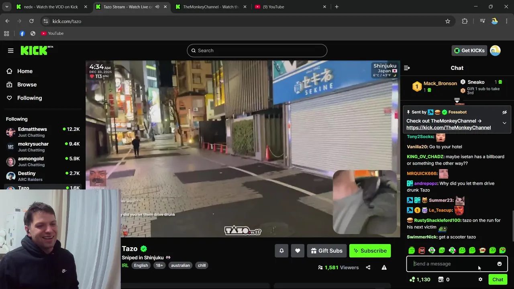
Task: Expand the pinned message chevron
Action: coord(504,123)
